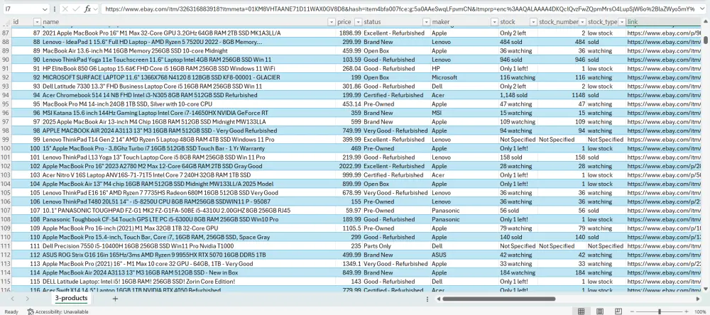Add a new sheet with plus icon
Image resolution: width=710 pixels, height=315 pixels.
pyautogui.click(x=115, y=299)
